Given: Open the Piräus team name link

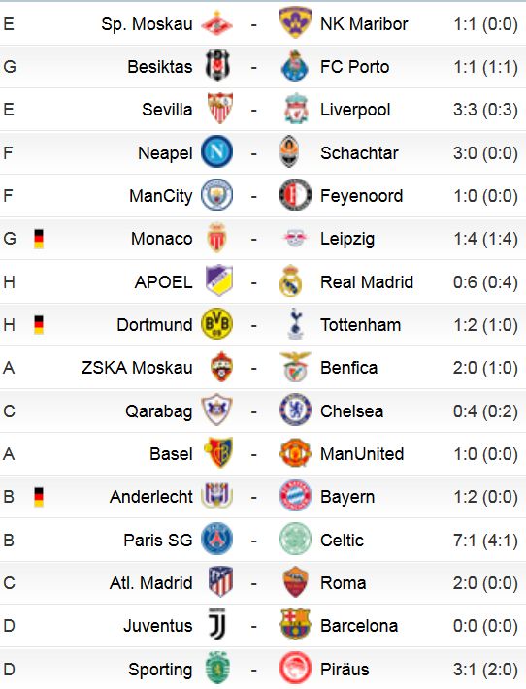Looking at the screenshot, I should pos(345,670).
